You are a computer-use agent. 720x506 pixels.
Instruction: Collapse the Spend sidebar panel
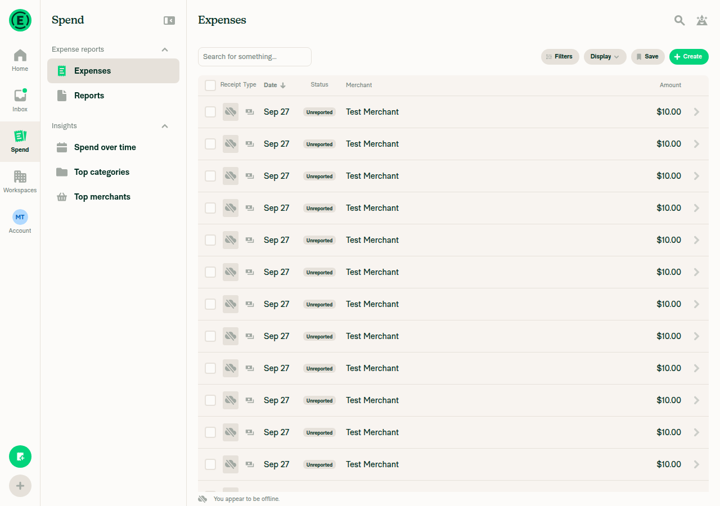coord(169,20)
